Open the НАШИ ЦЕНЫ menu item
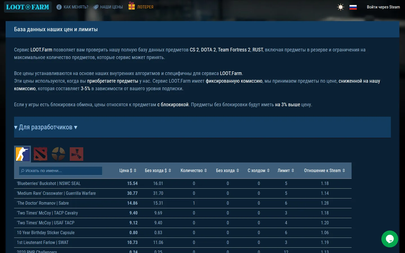 [x=108, y=7]
